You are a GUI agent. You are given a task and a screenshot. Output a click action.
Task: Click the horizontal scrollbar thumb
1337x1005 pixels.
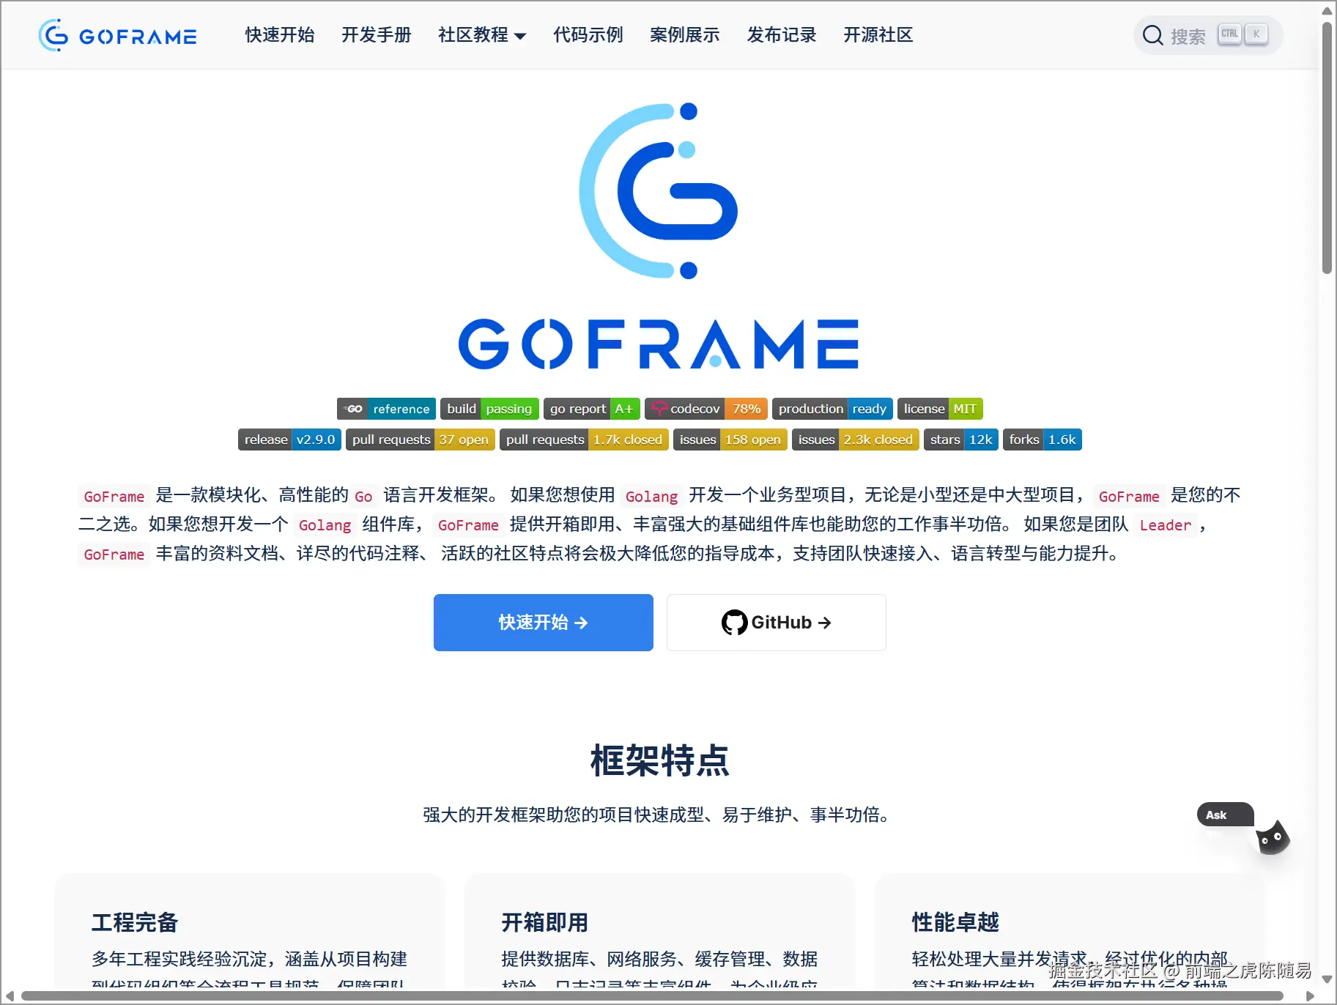tap(652, 996)
